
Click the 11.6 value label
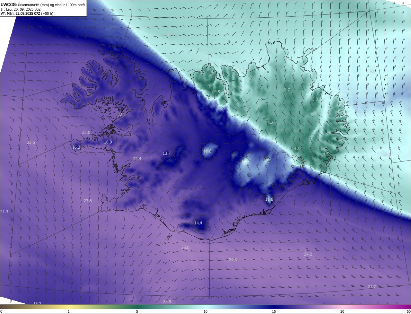[x=207, y=151]
